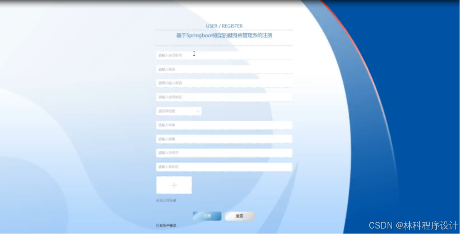Click the age input 请输入年龄

click(x=224, y=125)
